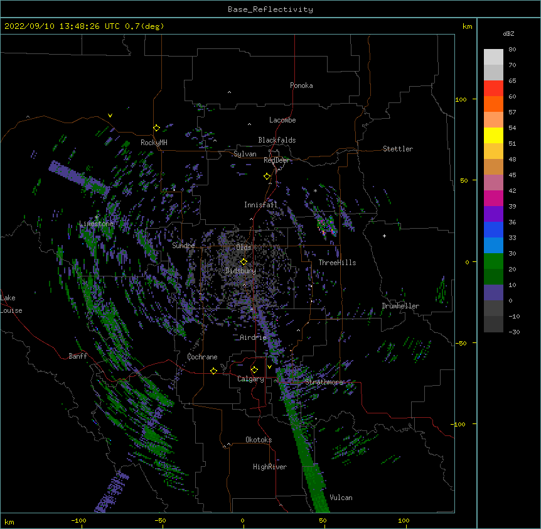Viewport: 541px width, 529px height.
Task: Click the yellow diamond marker beside RockyMH
Action: pyautogui.click(x=156, y=128)
